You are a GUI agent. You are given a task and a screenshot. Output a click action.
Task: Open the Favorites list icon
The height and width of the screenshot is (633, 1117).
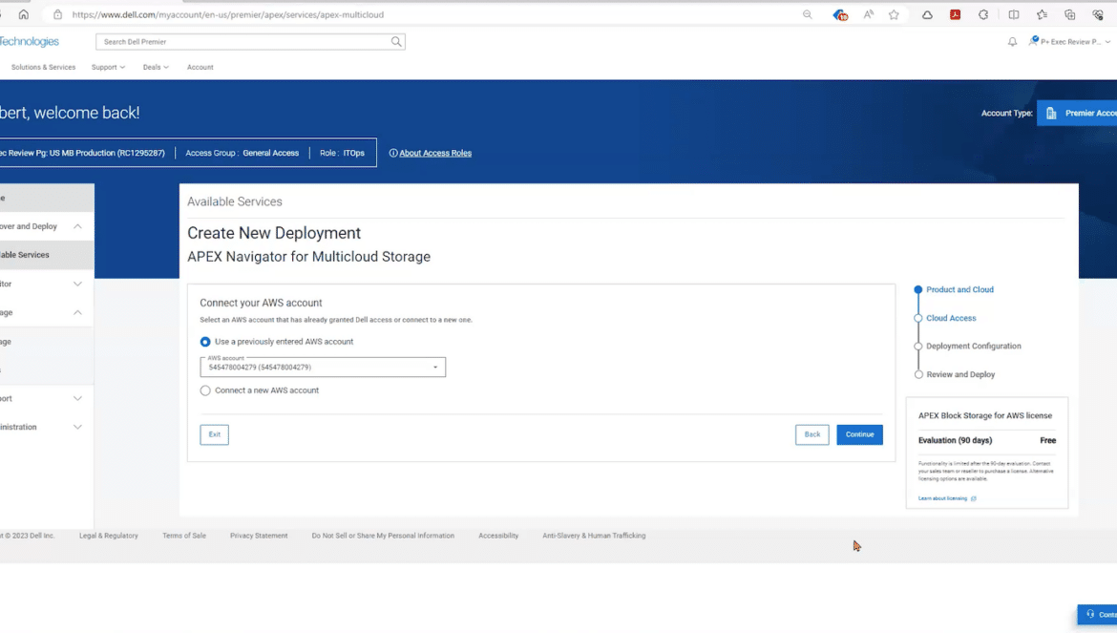(1043, 14)
